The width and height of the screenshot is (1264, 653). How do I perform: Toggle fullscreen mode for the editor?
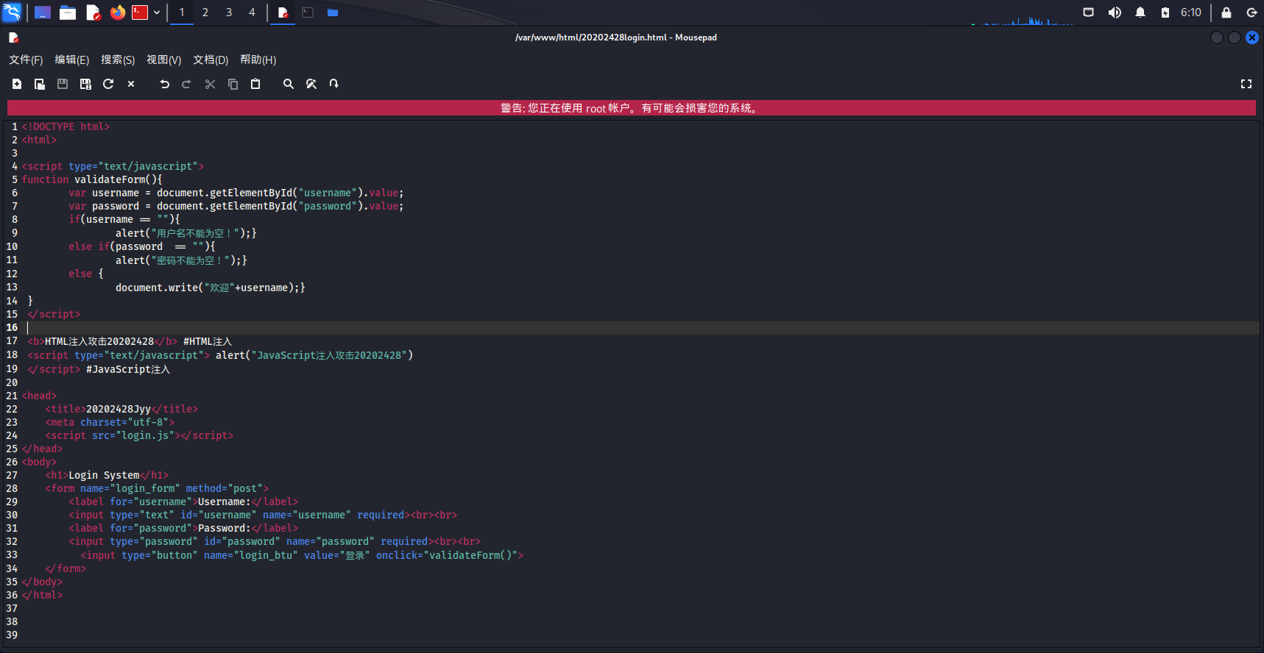coord(1246,84)
